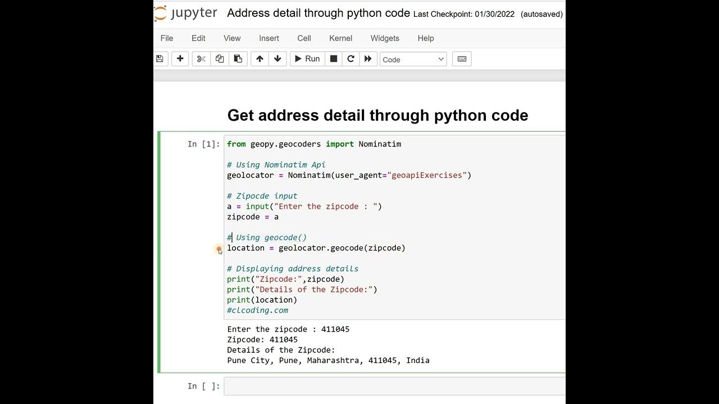719x404 pixels.
Task: Click the line 'location = geolocator.geocode(zipcode)'
Action: (x=316, y=248)
